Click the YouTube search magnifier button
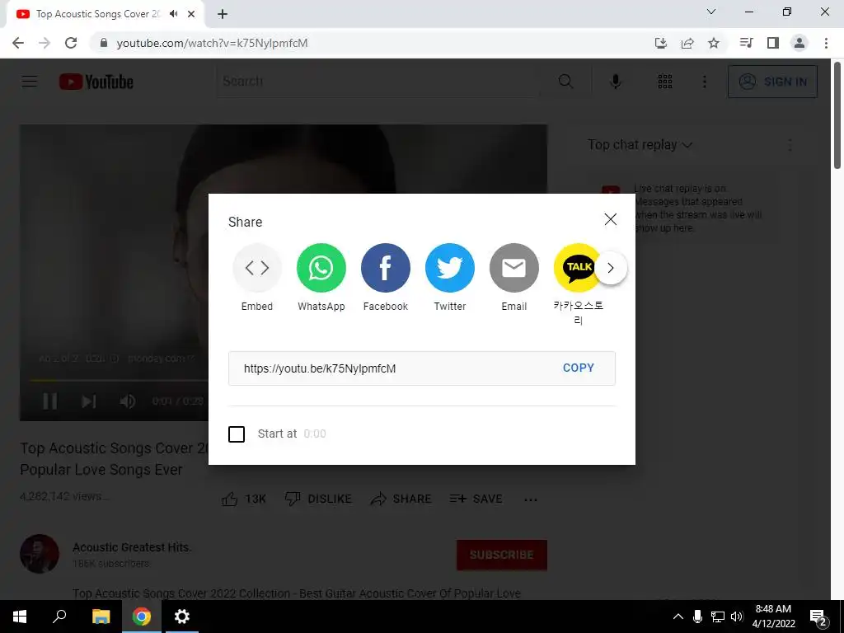The width and height of the screenshot is (844, 633). click(565, 82)
